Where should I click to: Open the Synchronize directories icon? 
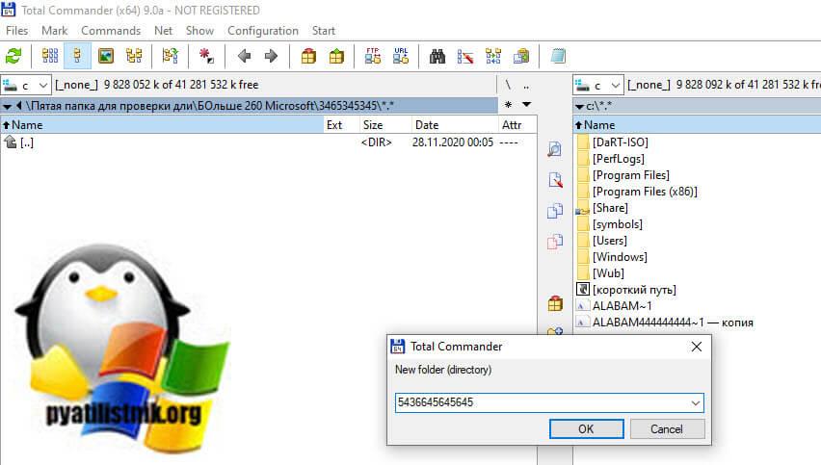(x=493, y=56)
